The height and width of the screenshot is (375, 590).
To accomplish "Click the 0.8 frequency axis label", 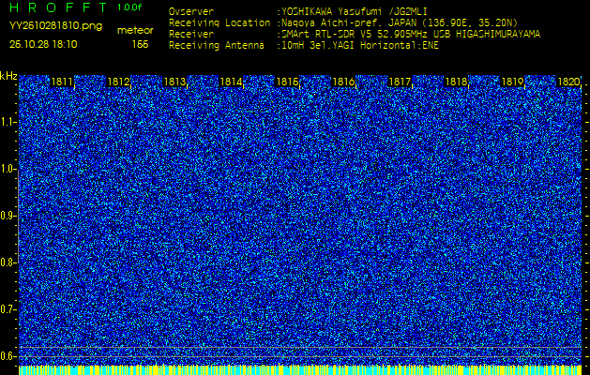I will [8, 262].
